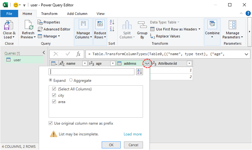Open the Data Type: Table dropdown
The width and height of the screenshot is (252, 150).
[165, 22]
